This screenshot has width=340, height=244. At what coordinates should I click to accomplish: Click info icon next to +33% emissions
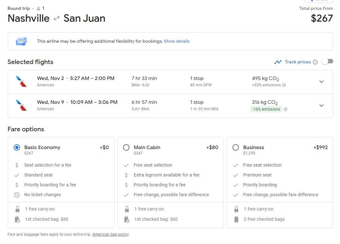click(x=284, y=85)
